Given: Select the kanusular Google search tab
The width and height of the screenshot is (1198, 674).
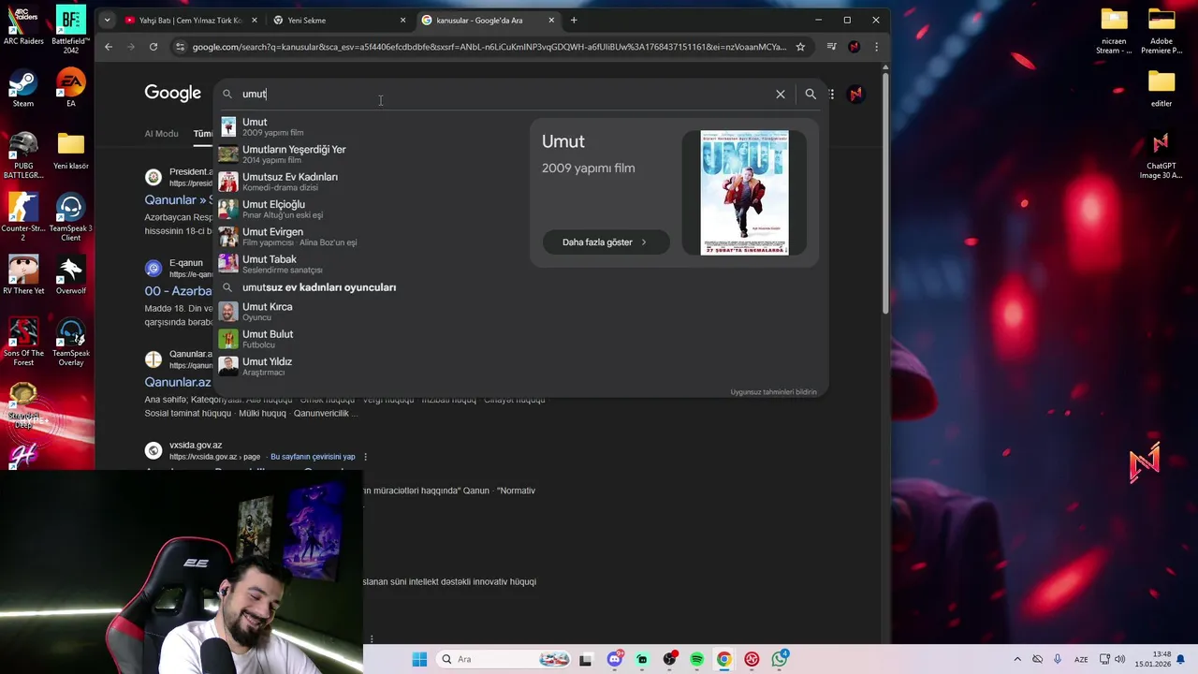Looking at the screenshot, I should click(487, 20).
